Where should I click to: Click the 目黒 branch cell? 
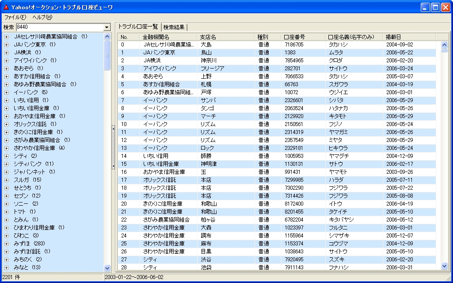click(x=206, y=252)
